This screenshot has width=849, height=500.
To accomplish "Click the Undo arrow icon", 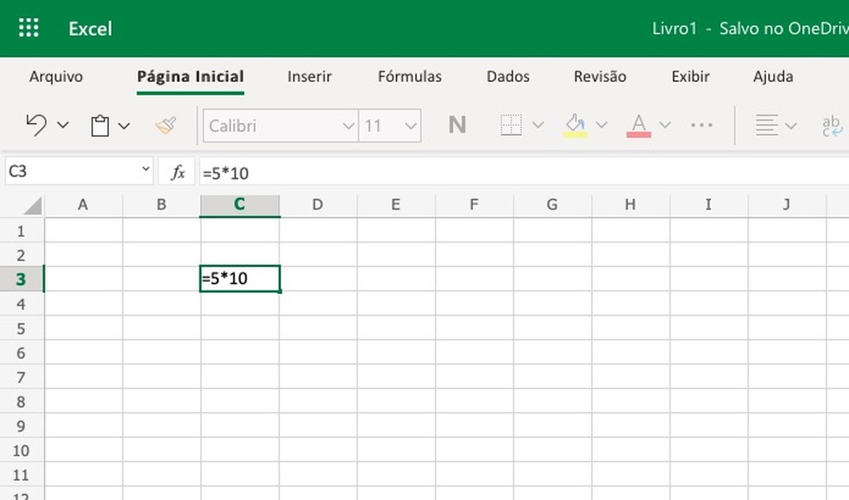I will [35, 125].
